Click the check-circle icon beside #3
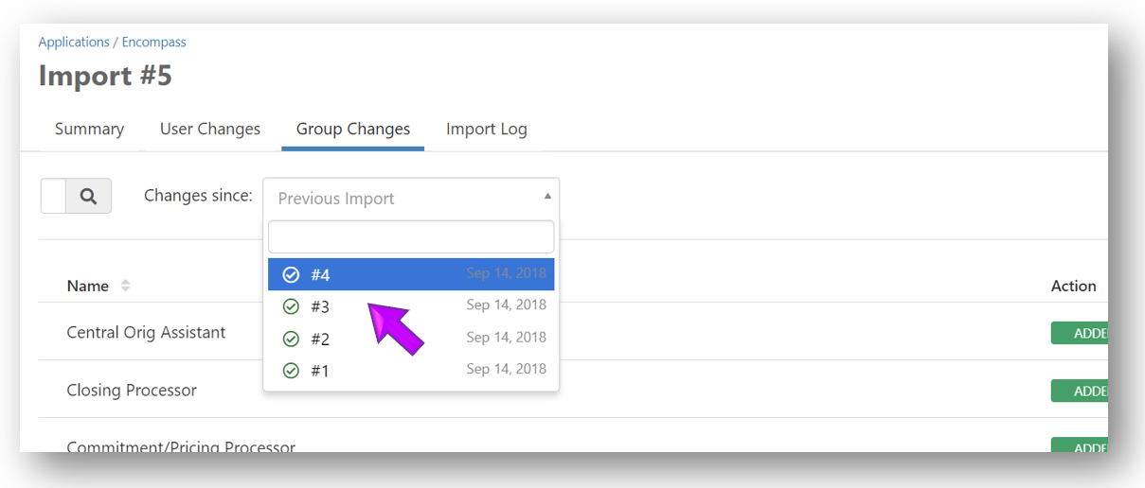 tap(291, 306)
